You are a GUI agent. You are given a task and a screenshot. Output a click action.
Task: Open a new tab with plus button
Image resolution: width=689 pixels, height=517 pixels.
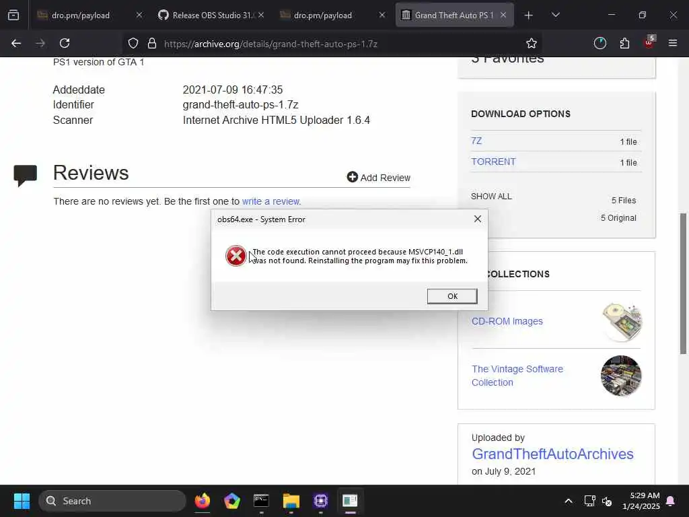[x=529, y=15]
